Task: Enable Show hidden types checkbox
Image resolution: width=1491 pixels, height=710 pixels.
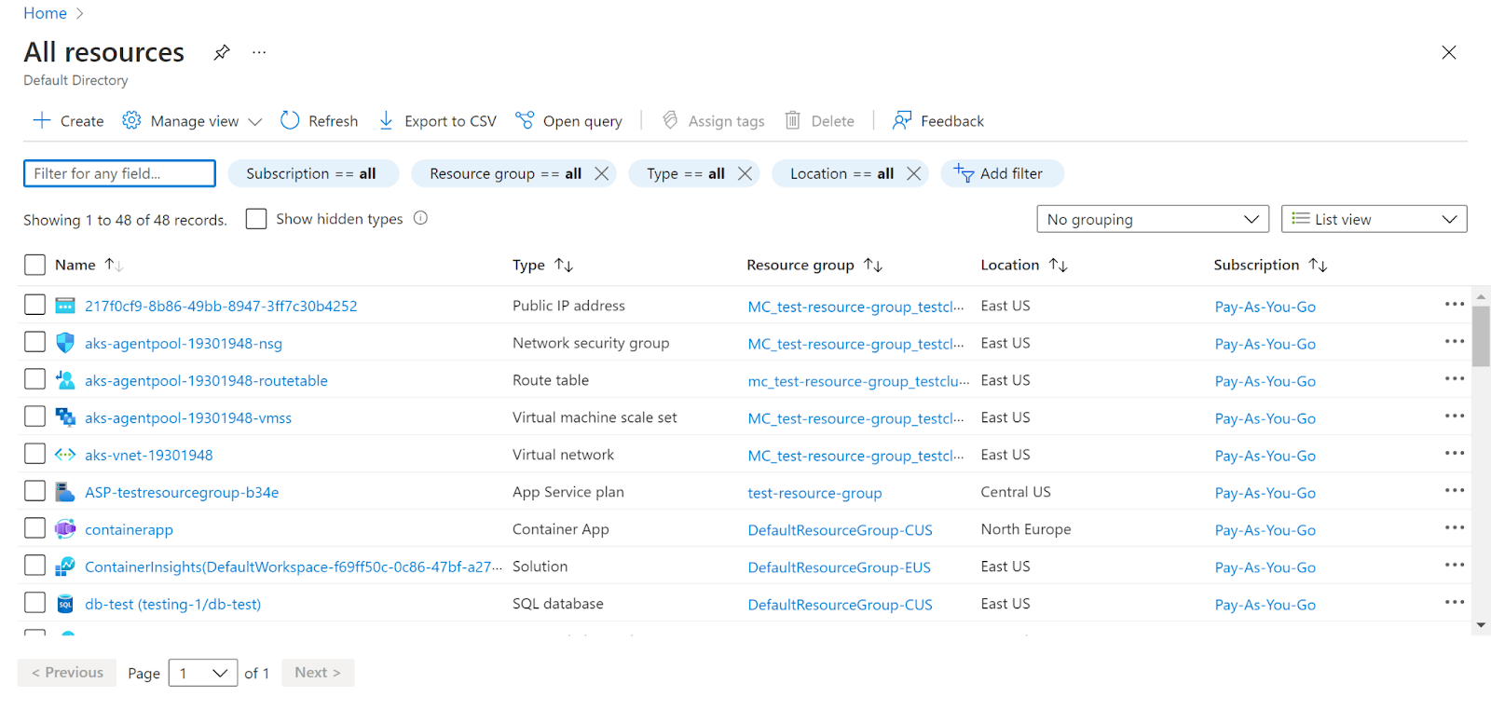Action: click(x=256, y=219)
